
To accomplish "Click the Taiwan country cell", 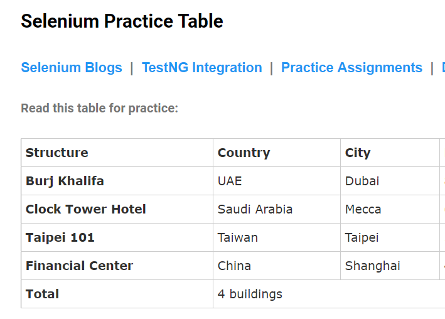I will tap(277, 237).
